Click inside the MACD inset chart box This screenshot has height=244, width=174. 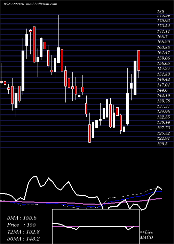click(x=96, y=227)
